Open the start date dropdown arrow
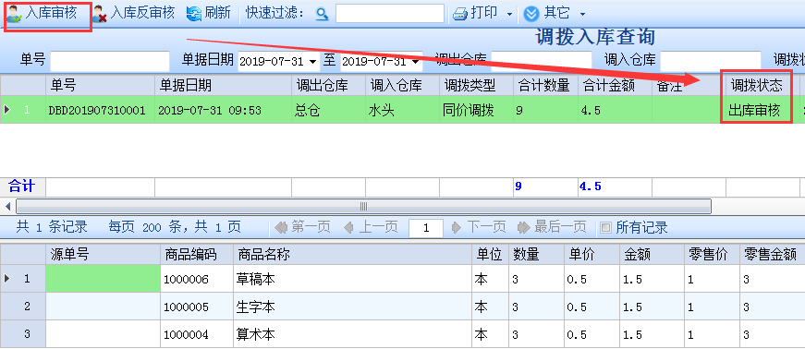Image resolution: width=805 pixels, height=349 pixels. (x=312, y=62)
